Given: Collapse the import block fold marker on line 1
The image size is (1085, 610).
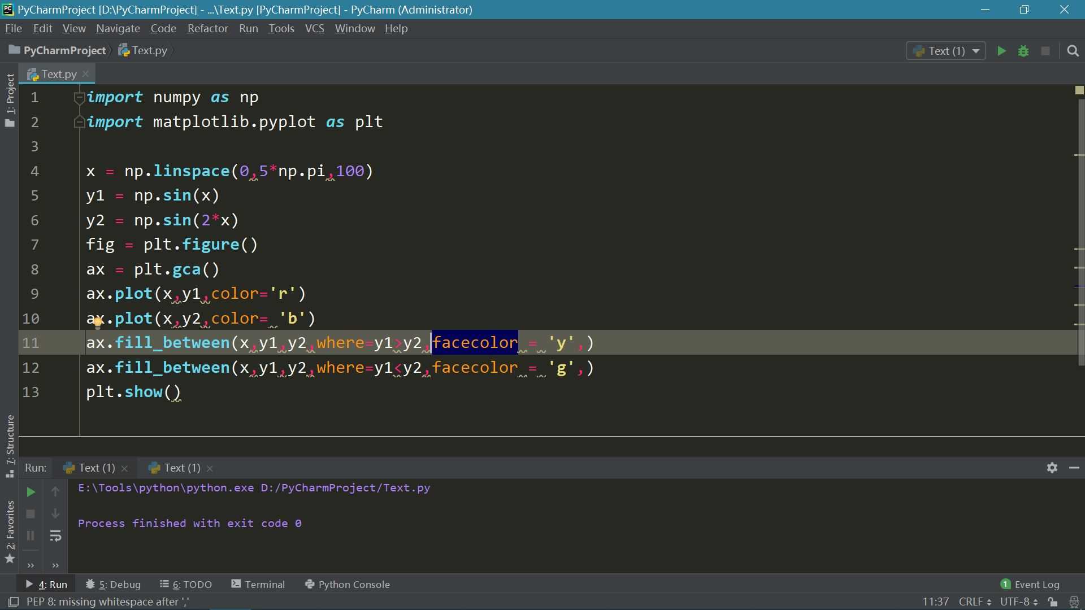Looking at the screenshot, I should (x=79, y=98).
